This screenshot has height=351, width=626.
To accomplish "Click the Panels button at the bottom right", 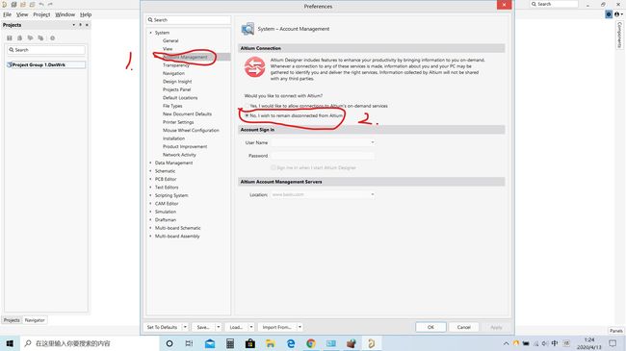I will [616, 330].
